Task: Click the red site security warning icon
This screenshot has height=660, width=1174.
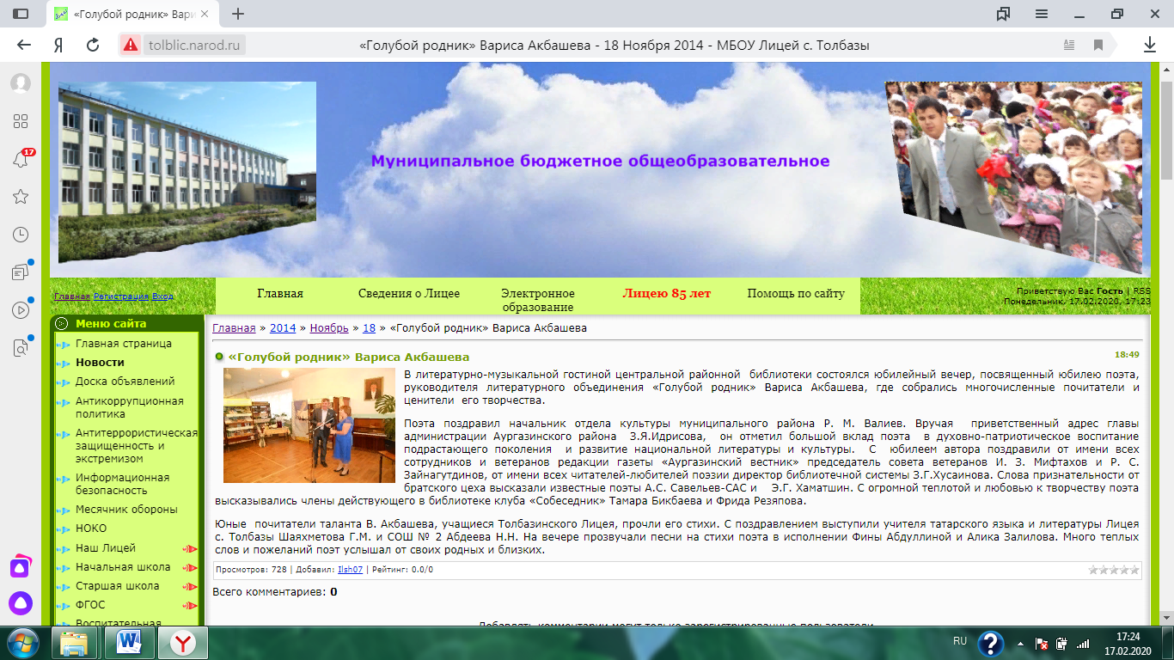Action: 130,46
